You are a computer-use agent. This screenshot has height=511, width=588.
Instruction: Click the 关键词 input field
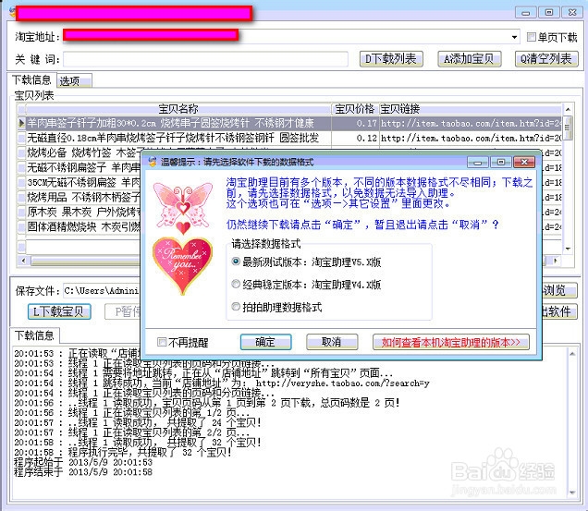point(205,59)
